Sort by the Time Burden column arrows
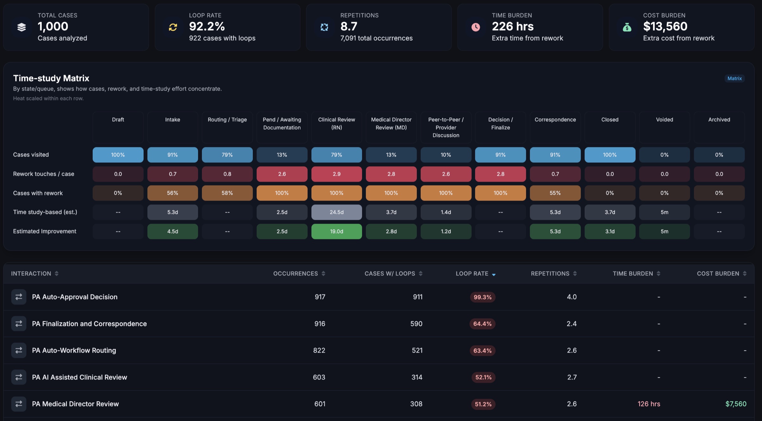The width and height of the screenshot is (762, 421). [658, 273]
